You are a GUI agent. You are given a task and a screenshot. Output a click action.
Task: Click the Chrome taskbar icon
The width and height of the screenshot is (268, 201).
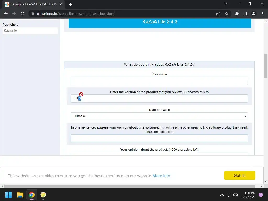click(32, 195)
